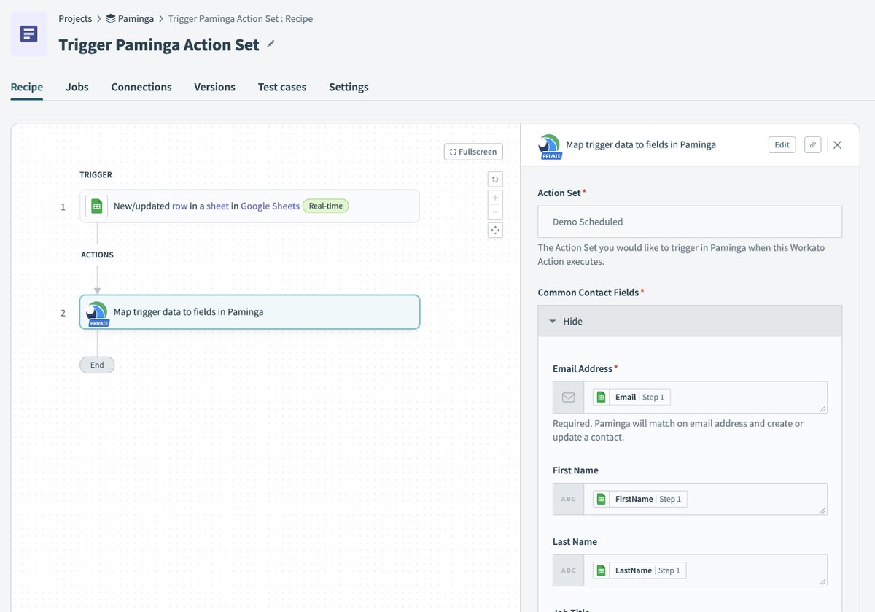Open the Settings tab
The height and width of the screenshot is (612, 875).
[x=349, y=87]
